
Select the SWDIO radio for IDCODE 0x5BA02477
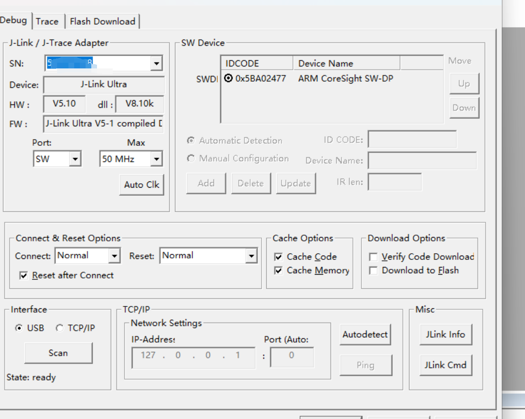tap(228, 78)
